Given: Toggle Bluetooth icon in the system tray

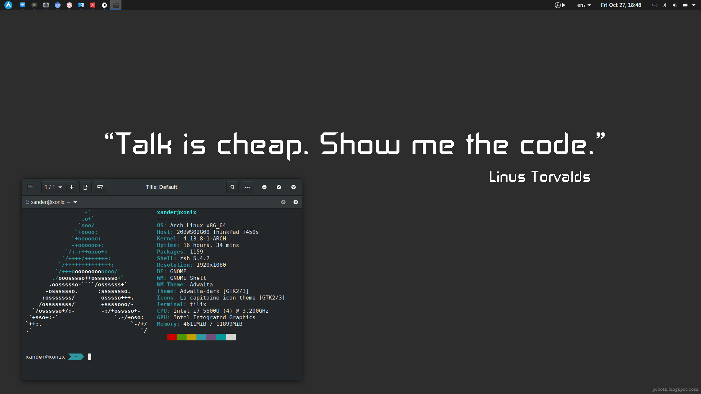Looking at the screenshot, I should tap(665, 5).
